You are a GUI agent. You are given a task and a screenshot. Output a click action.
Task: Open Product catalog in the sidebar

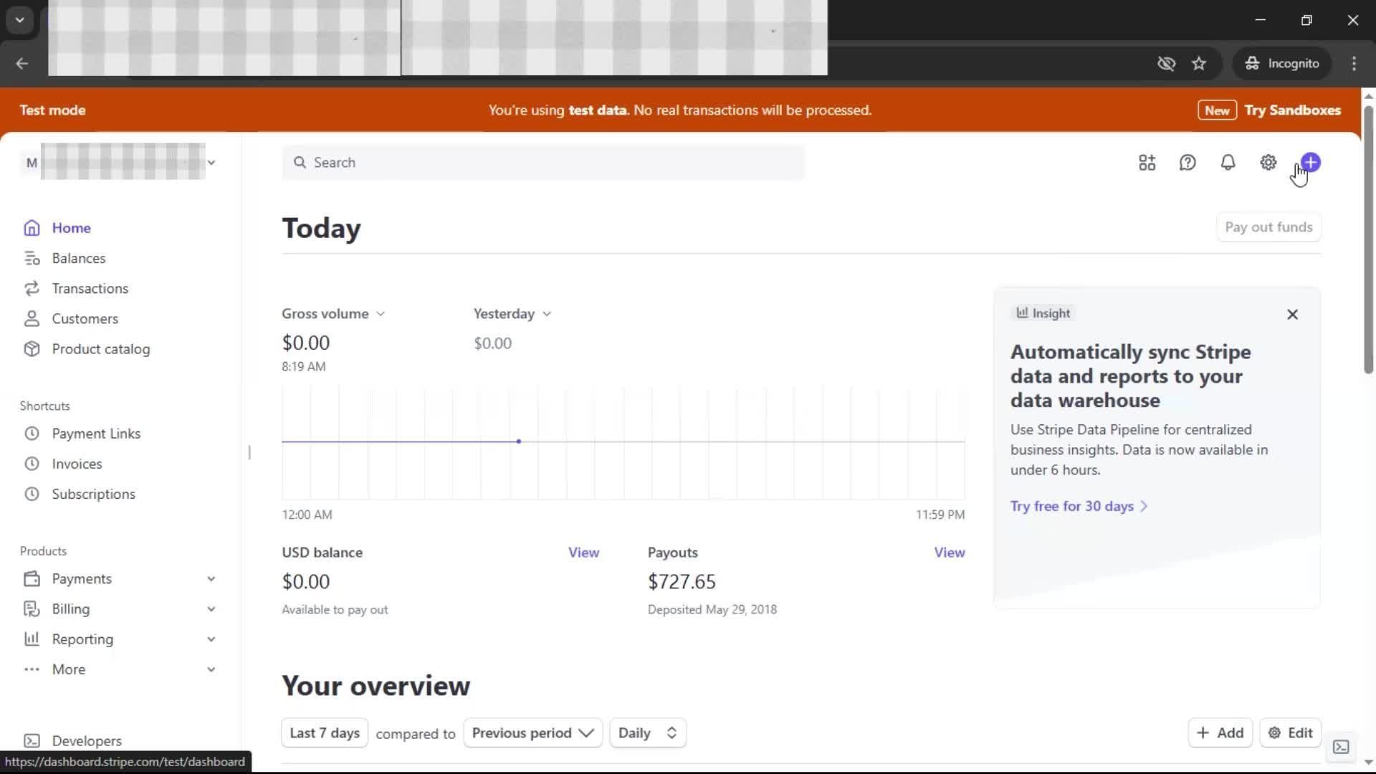tap(100, 349)
